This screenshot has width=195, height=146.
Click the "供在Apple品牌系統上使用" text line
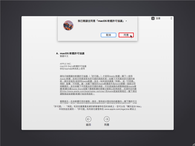click(72, 69)
